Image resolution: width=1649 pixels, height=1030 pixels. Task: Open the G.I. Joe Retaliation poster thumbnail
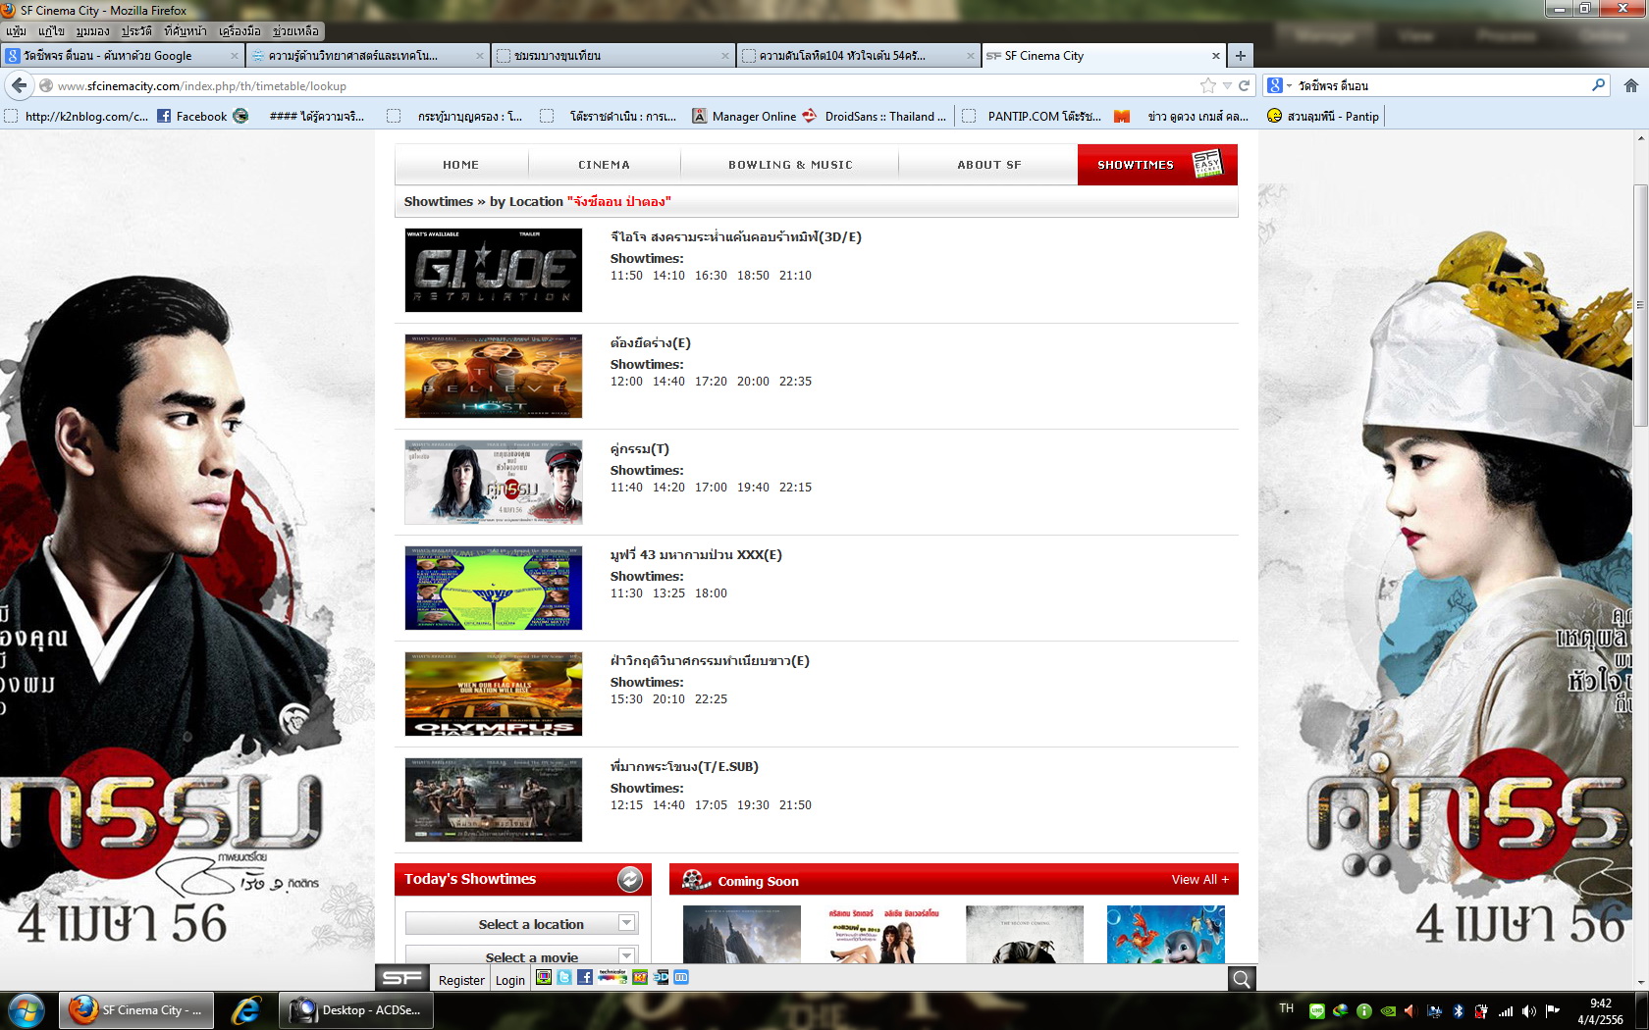(x=494, y=270)
